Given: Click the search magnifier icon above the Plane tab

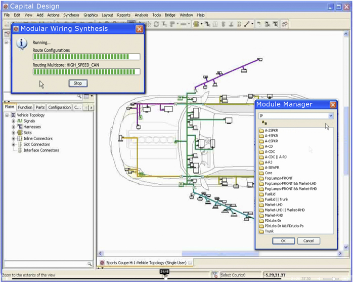Looking at the screenshot, I should tap(79, 97).
